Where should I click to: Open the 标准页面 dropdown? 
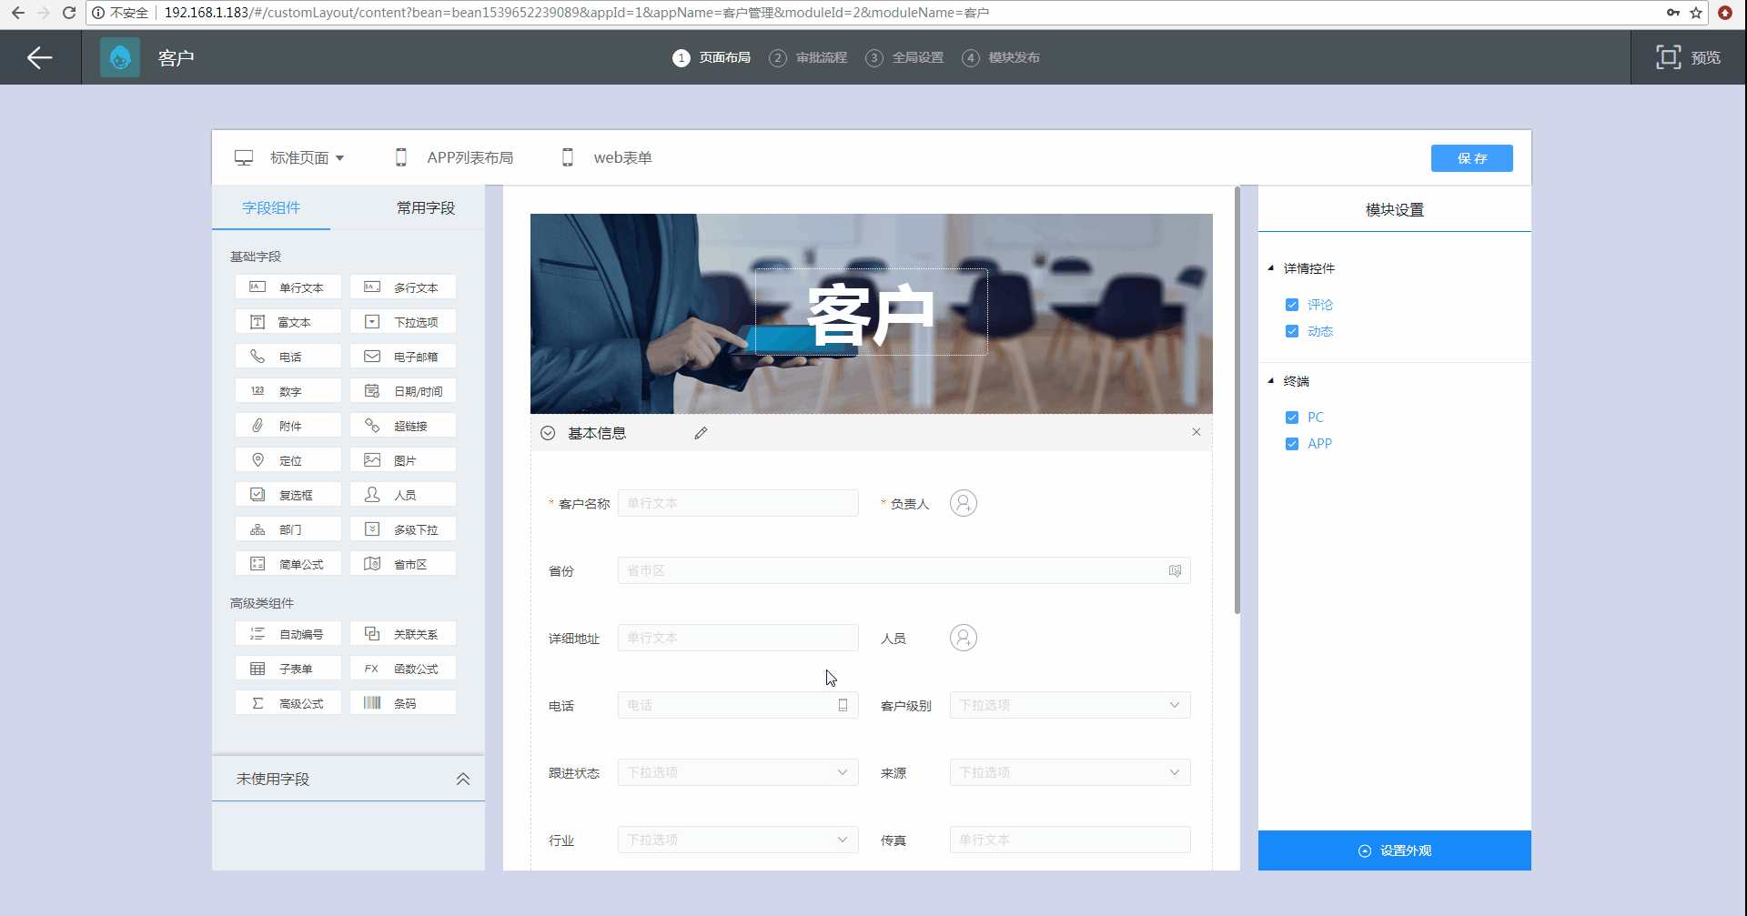(290, 157)
